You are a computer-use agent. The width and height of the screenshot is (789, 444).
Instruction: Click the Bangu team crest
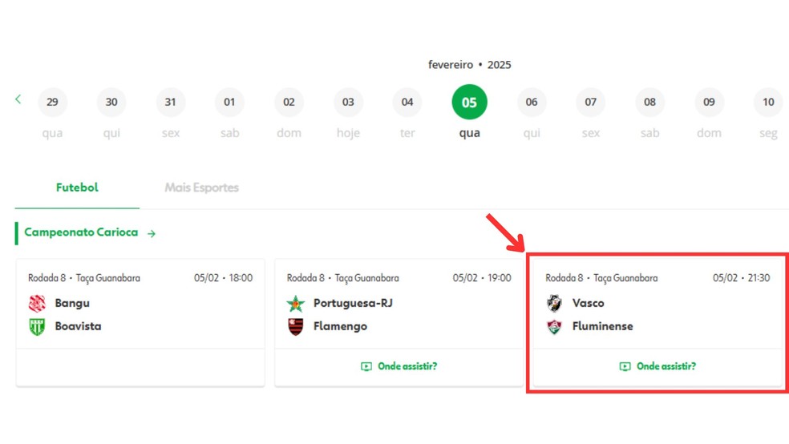[x=37, y=303]
